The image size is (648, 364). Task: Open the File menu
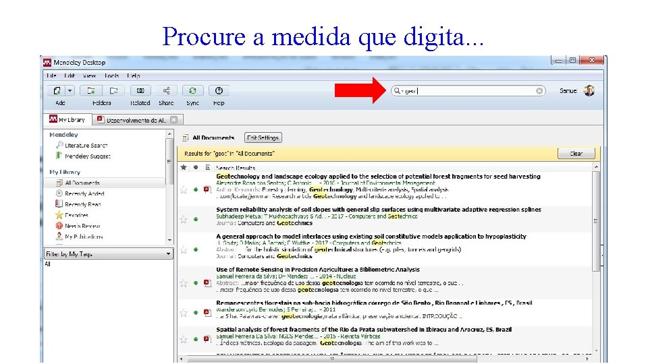click(x=51, y=75)
